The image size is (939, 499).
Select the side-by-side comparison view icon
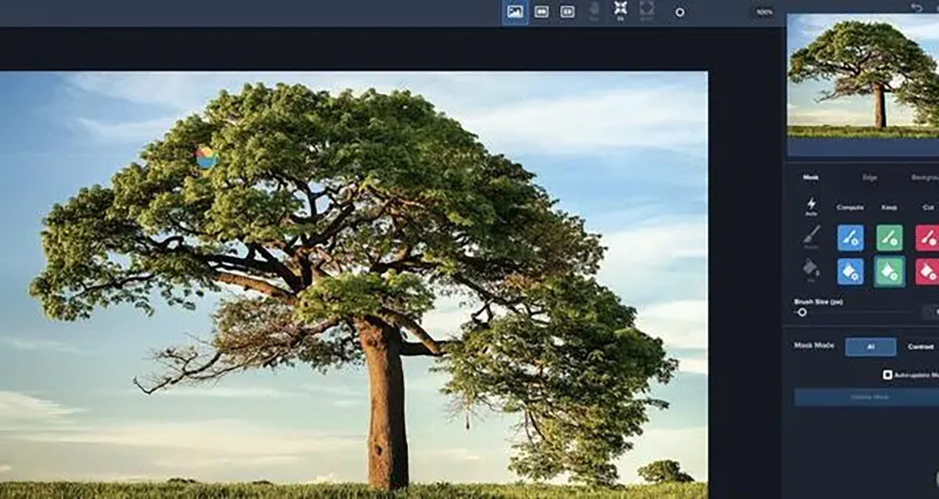[x=541, y=12]
